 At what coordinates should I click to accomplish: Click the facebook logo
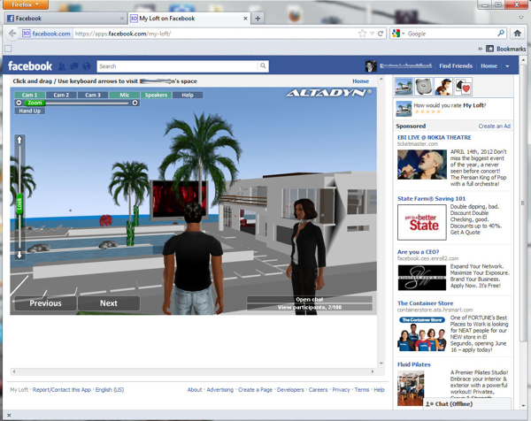click(30, 66)
